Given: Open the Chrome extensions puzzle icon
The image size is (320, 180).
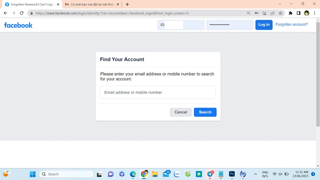Looking at the screenshot, I should click(290, 13).
